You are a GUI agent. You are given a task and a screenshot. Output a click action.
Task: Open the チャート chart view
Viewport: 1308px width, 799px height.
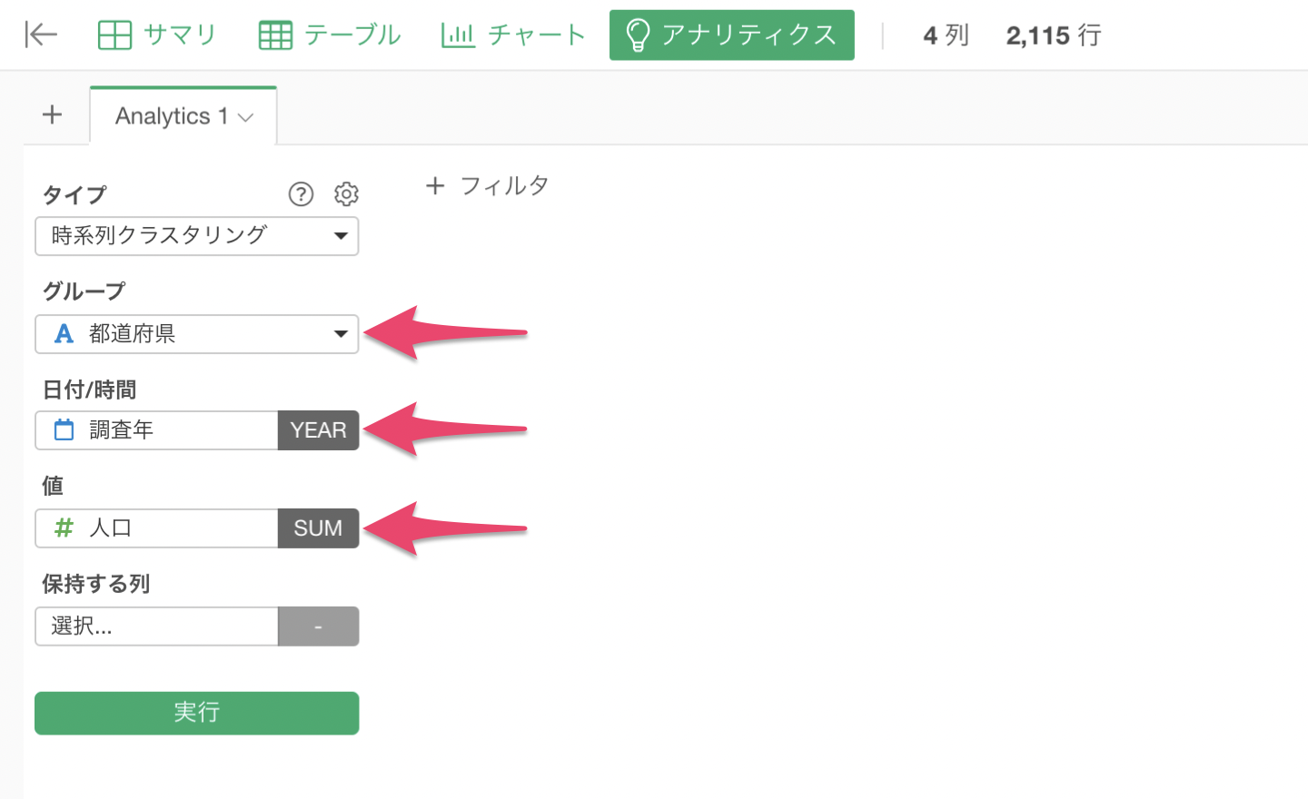(x=513, y=35)
